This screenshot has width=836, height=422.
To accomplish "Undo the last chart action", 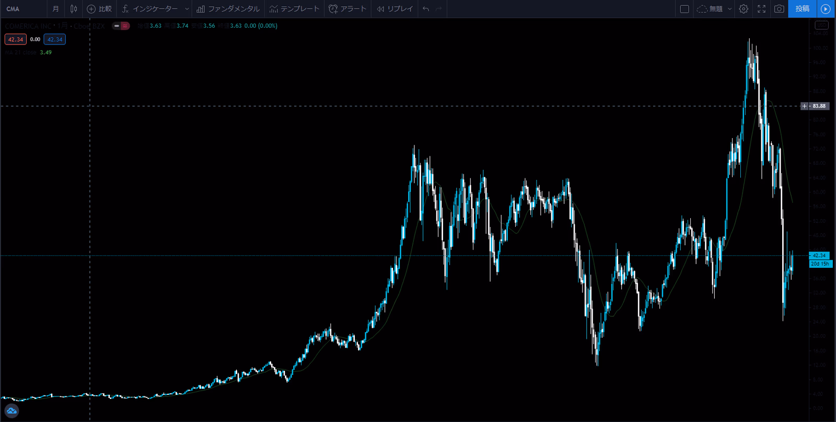I will 426,9.
